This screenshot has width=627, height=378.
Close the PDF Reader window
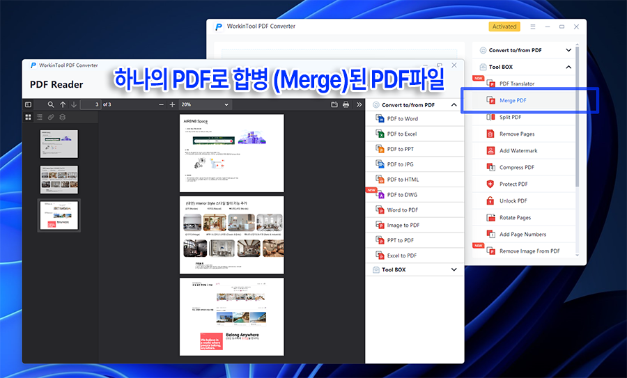click(454, 65)
